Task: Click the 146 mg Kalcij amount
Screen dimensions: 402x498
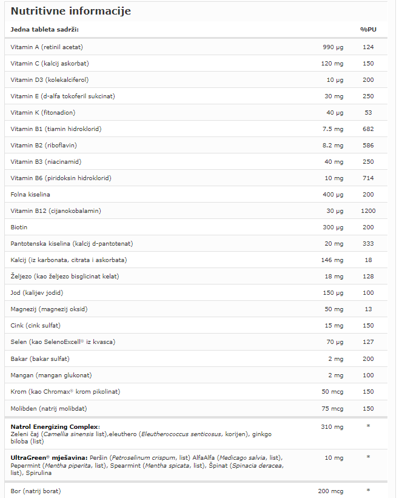Action: pyautogui.click(x=332, y=260)
